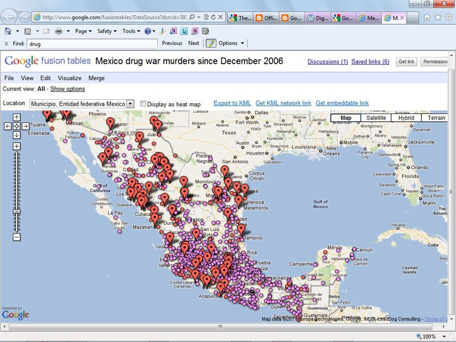Click Get embeddable link

(x=342, y=103)
